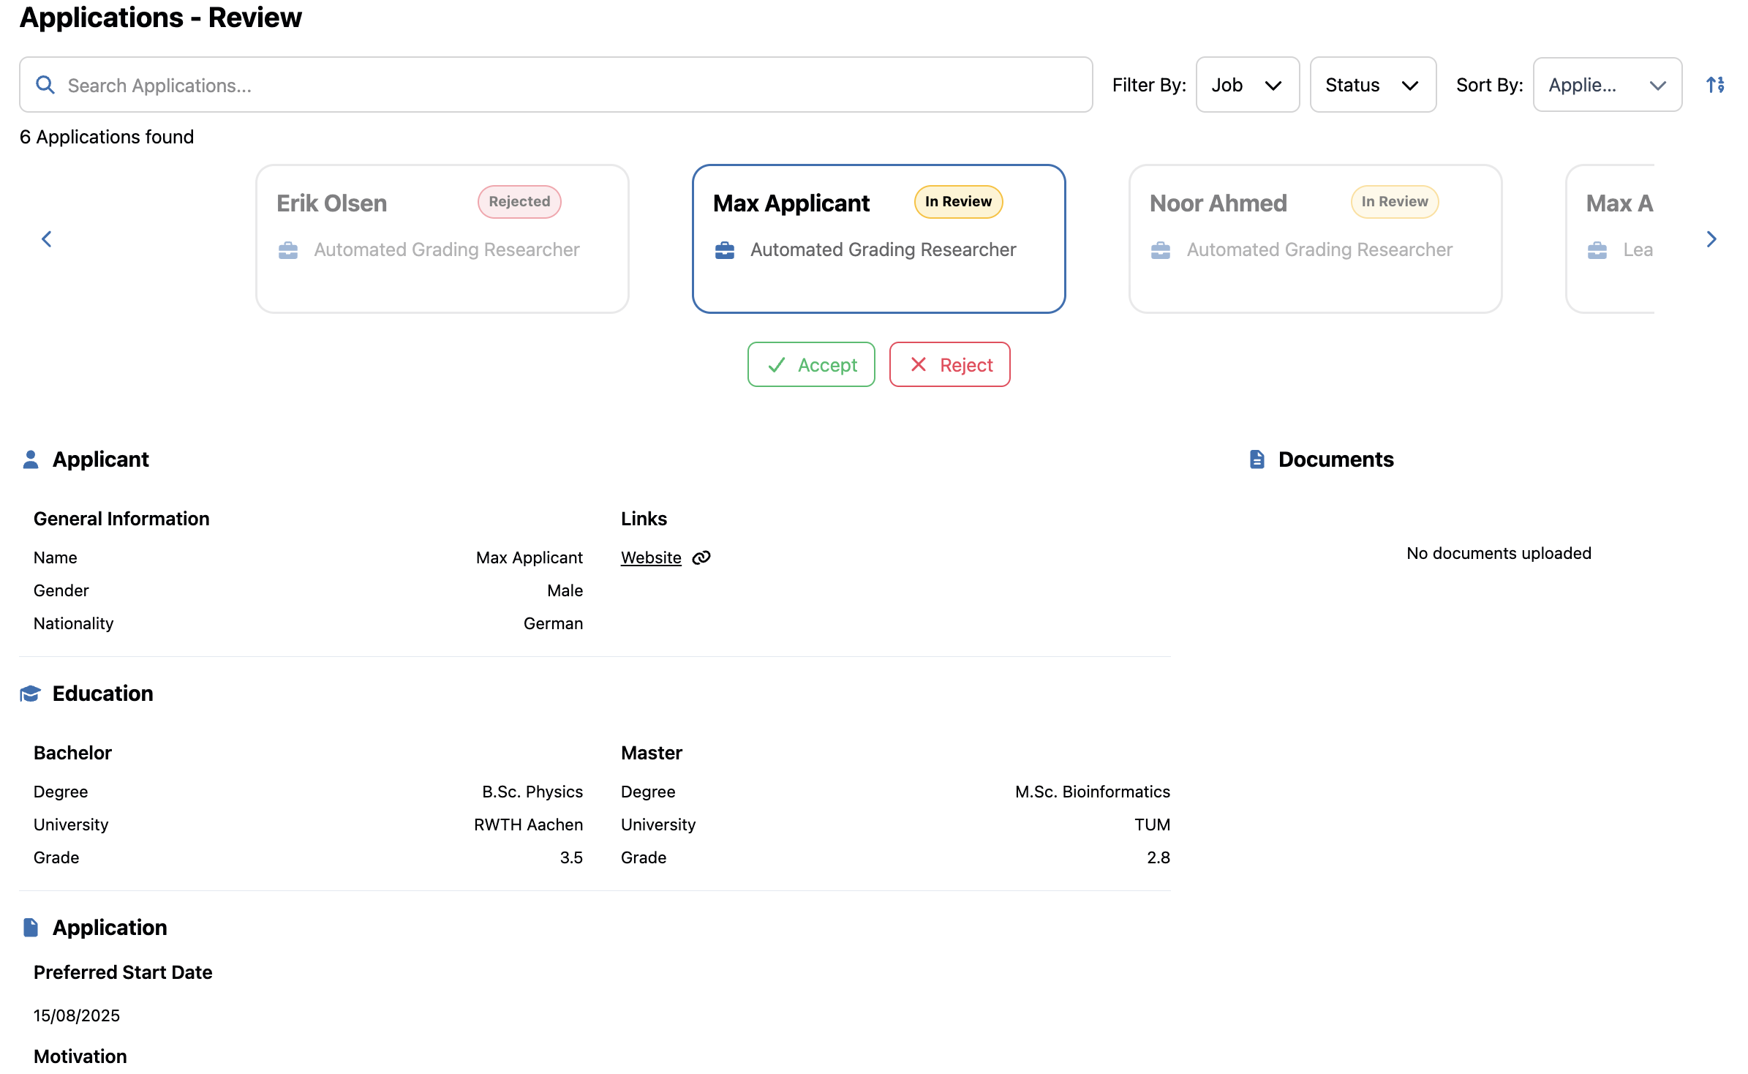Click the search magnifier icon
The image size is (1748, 1074).
pyautogui.click(x=45, y=85)
